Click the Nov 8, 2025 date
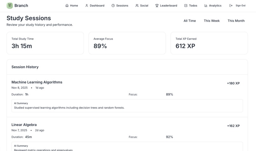 click(19, 88)
